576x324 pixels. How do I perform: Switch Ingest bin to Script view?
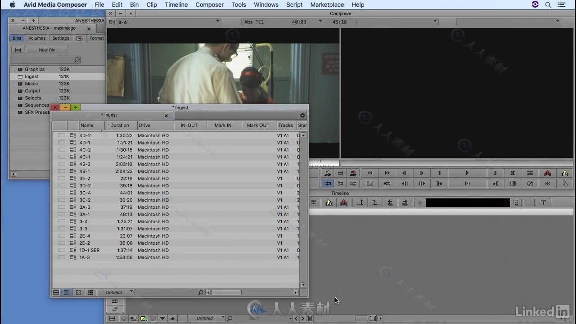point(90,292)
